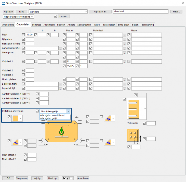Image resolution: width=186 pixels, height=182 pixels.
Task: Switch to the Bouten tab
Action: (x=61, y=25)
